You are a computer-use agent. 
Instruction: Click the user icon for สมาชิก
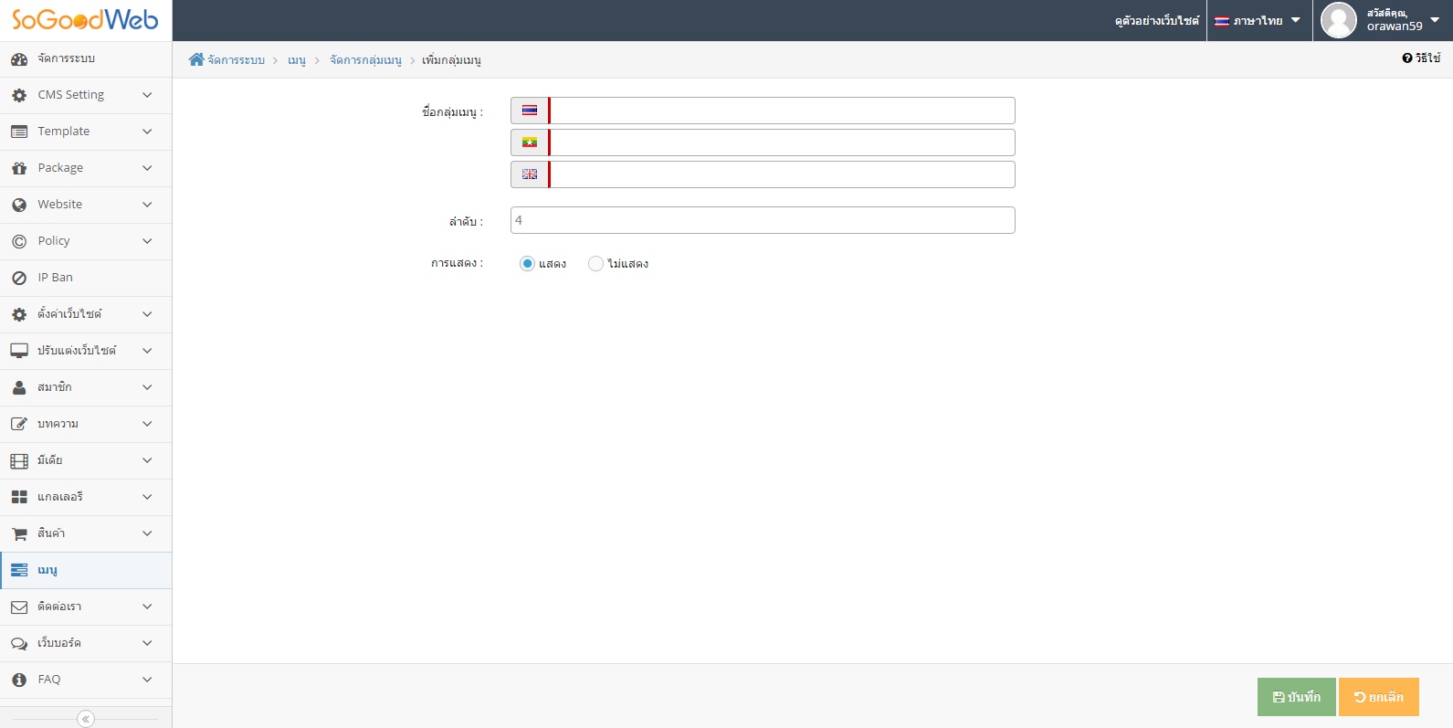19,387
